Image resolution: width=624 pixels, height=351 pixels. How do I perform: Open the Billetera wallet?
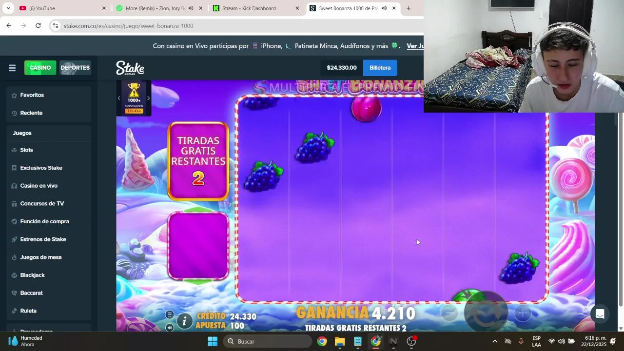coord(380,68)
